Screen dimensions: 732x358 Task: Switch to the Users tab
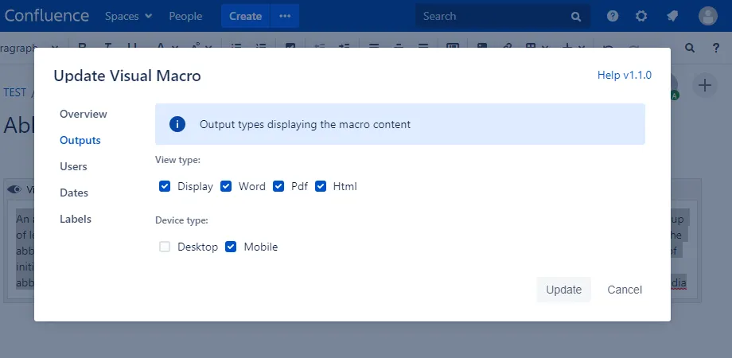[x=73, y=166]
